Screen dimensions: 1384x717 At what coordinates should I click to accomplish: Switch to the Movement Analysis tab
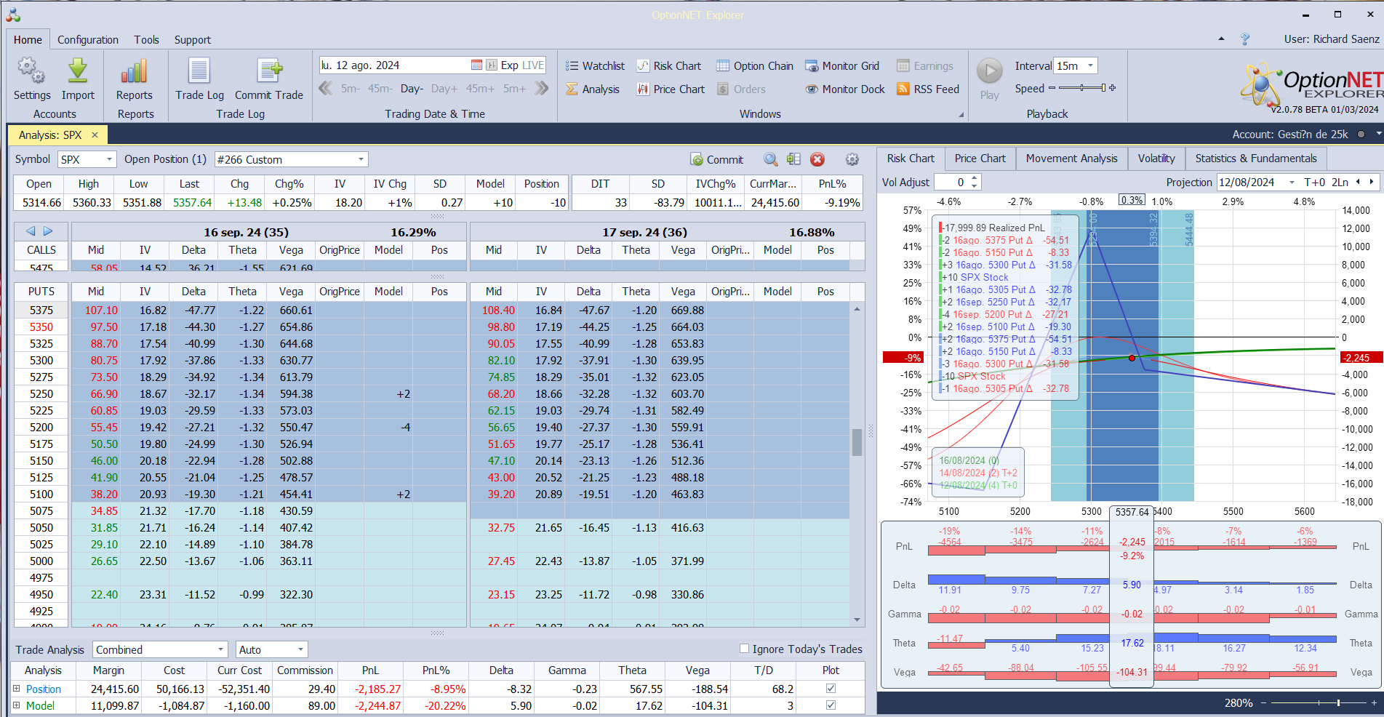[1071, 159]
